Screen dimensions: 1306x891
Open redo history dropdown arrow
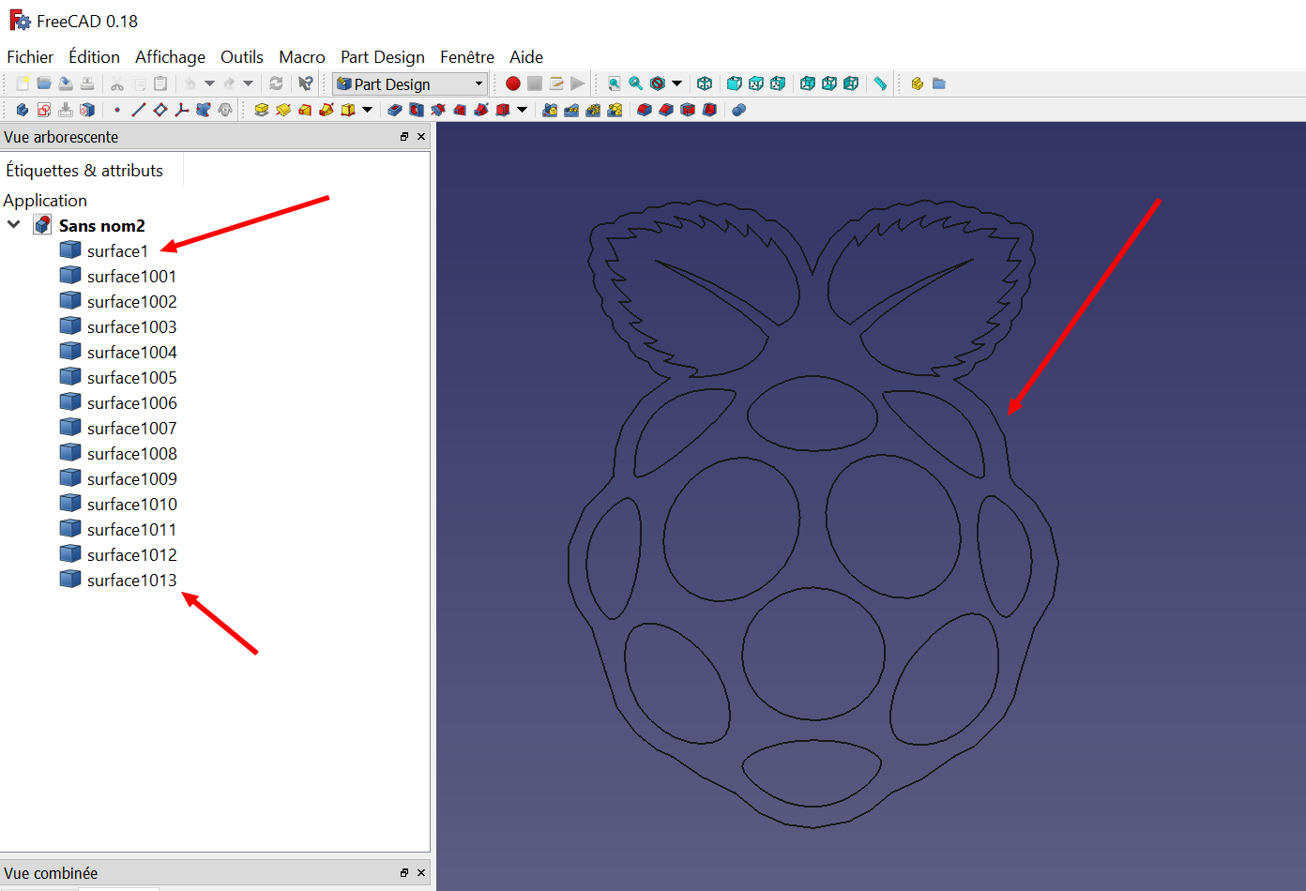click(x=248, y=83)
